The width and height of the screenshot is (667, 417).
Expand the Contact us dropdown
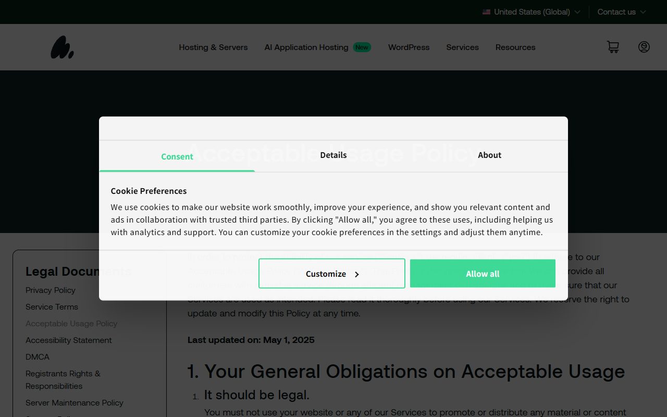click(x=621, y=12)
